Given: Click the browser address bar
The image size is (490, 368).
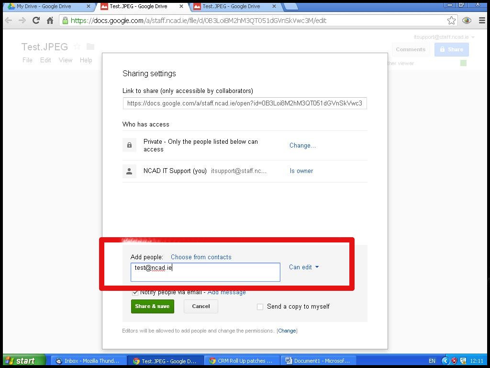Looking at the screenshot, I should tap(258, 21).
